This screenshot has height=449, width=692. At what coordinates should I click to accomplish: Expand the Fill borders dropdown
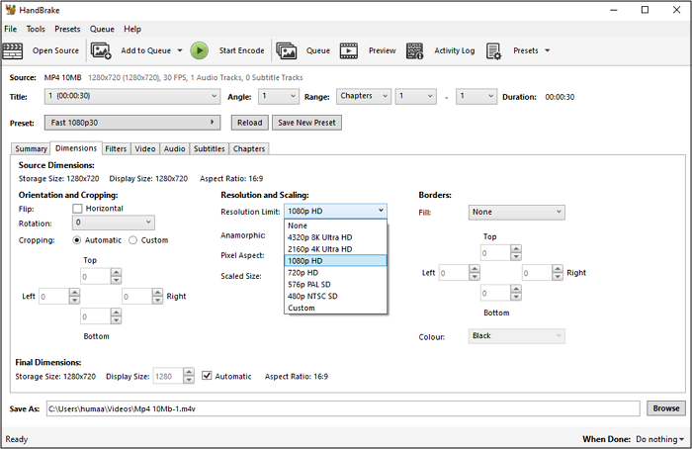pyautogui.click(x=517, y=212)
